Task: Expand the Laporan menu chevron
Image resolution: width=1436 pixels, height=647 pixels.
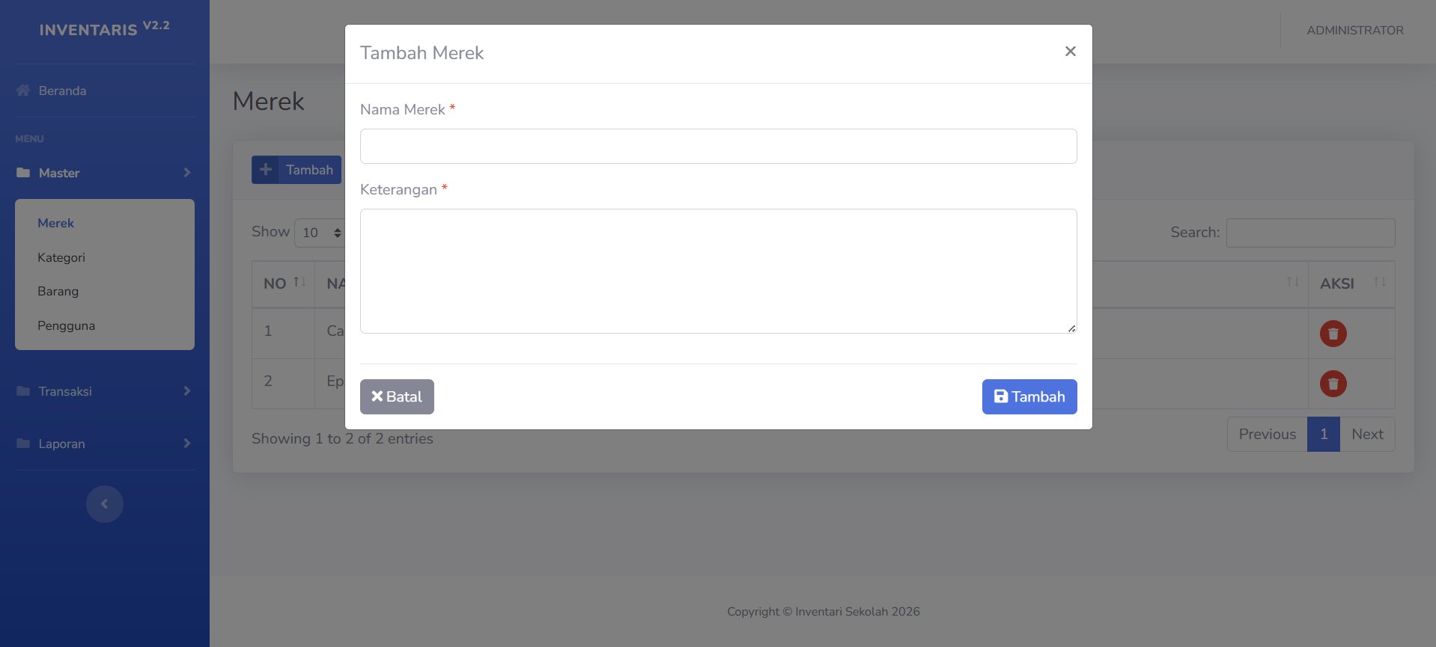Action: (186, 444)
